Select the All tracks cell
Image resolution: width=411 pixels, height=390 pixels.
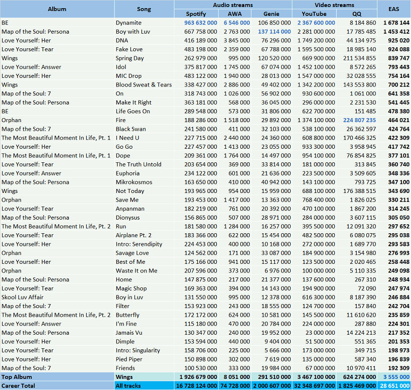(x=144, y=386)
